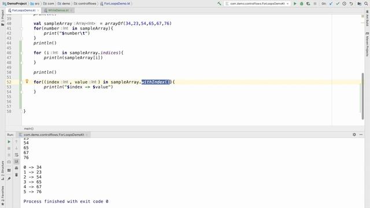Click the up stack trace arrow

[x=16, y=142]
